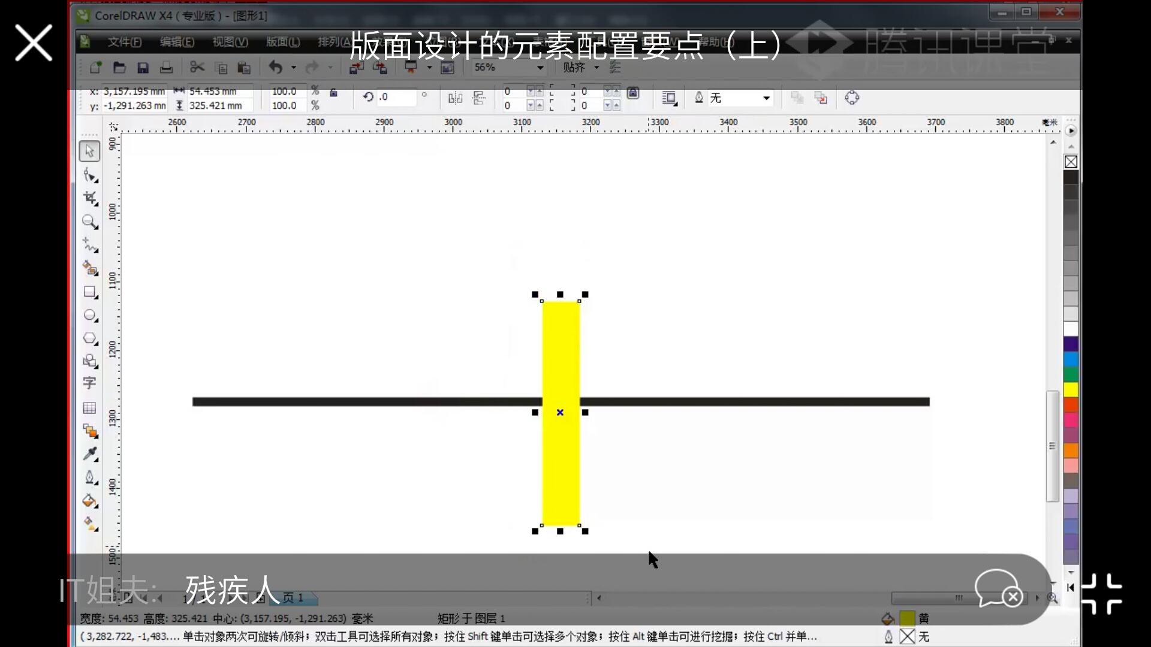
Task: Close the video player with X
Action: [34, 43]
